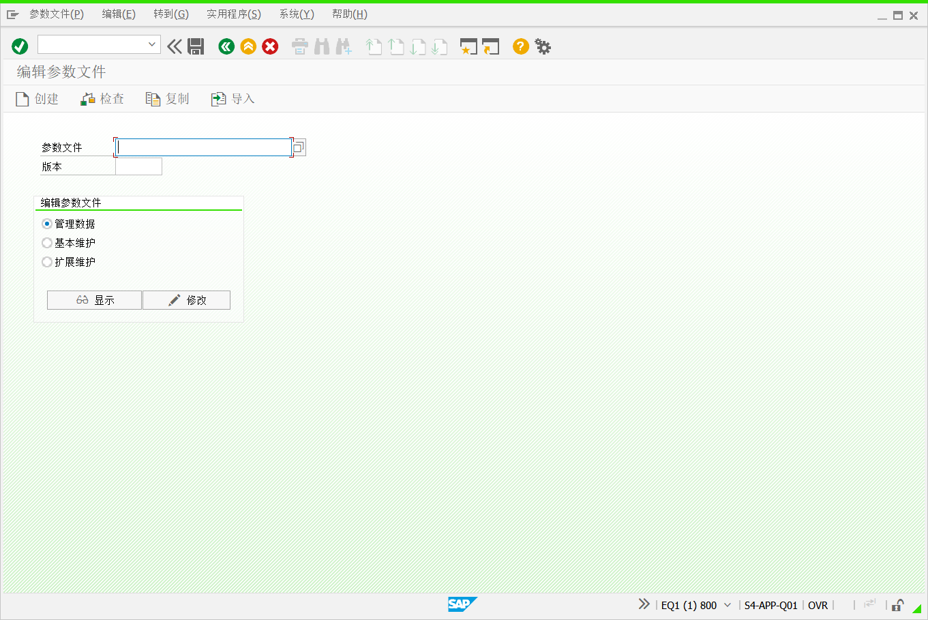Click the 参数文件 input field
928x620 pixels.
coord(203,147)
